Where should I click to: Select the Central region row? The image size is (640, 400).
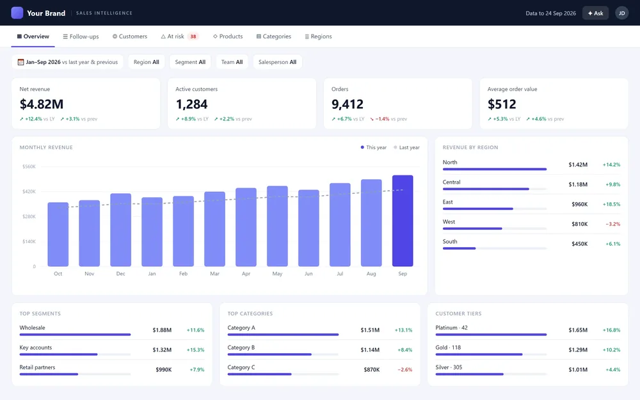pos(531,184)
